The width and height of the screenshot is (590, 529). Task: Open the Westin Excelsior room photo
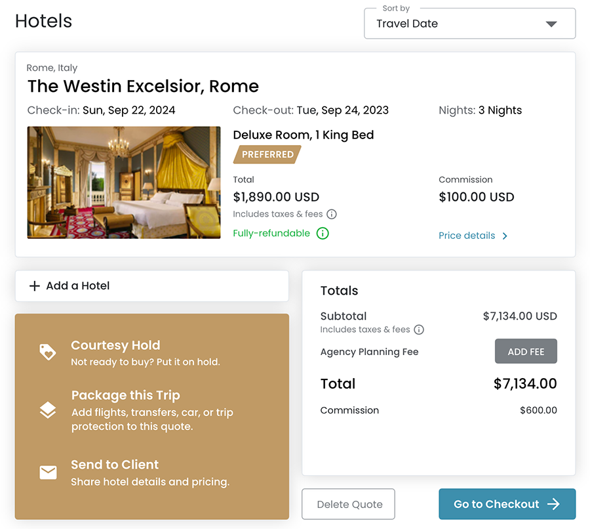coord(124,182)
